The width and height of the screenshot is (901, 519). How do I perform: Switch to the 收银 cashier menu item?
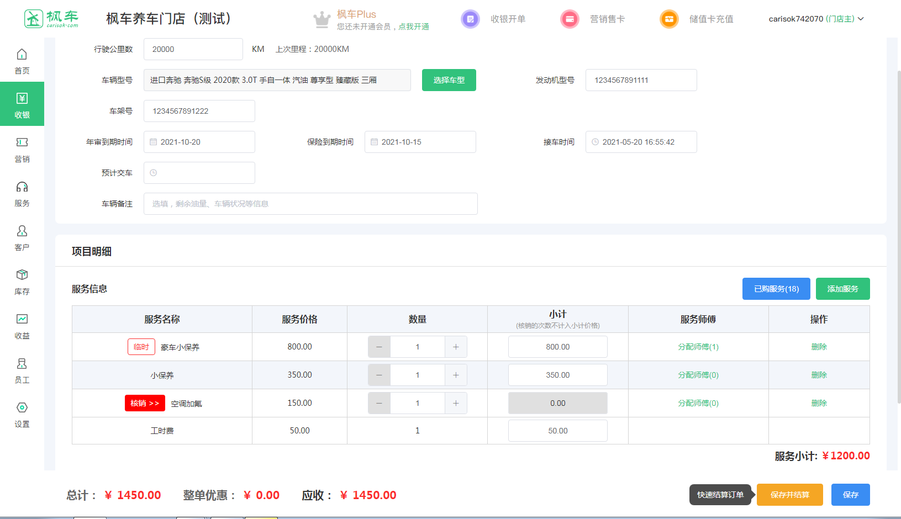click(22, 104)
